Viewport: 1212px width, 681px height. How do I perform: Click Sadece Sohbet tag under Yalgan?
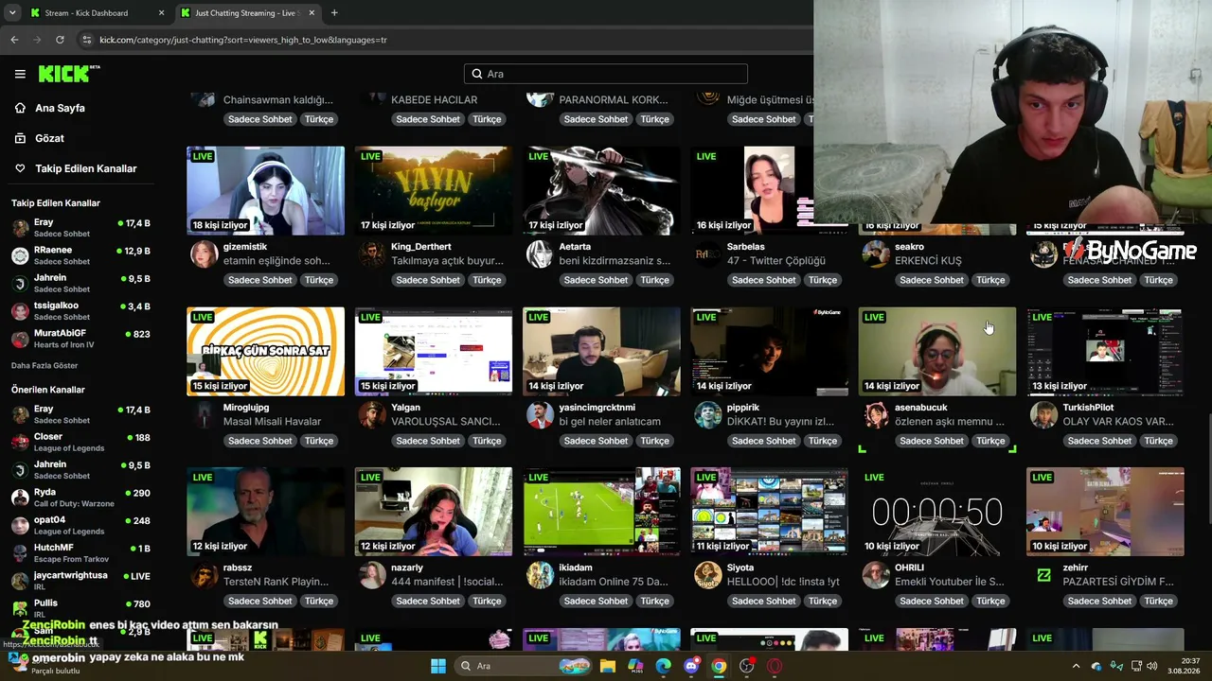point(428,441)
